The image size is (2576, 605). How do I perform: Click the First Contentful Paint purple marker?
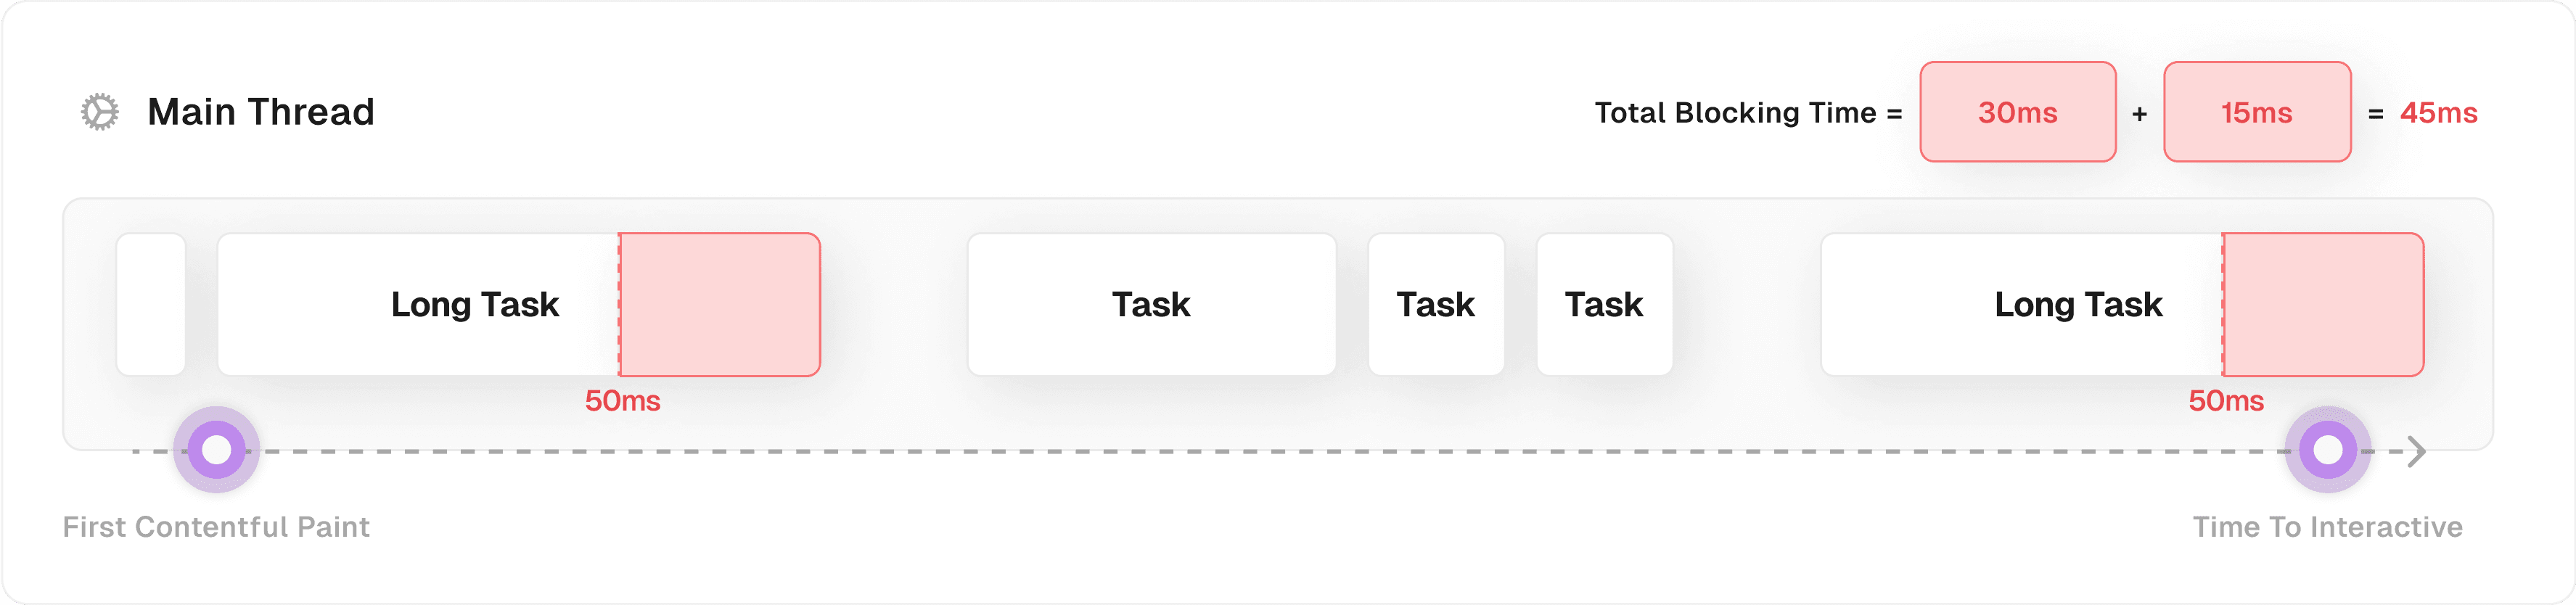point(216,450)
